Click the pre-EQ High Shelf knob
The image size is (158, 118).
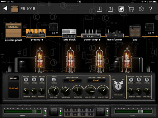[x=42, y=91]
